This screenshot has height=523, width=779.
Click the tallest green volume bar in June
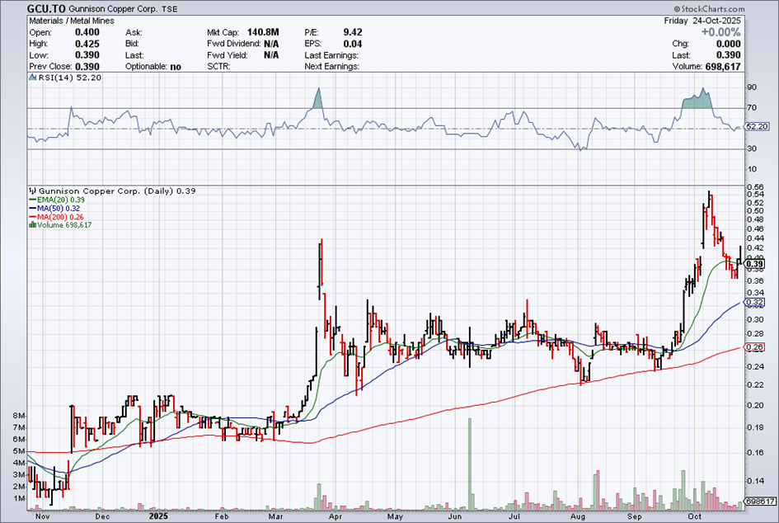click(x=470, y=464)
